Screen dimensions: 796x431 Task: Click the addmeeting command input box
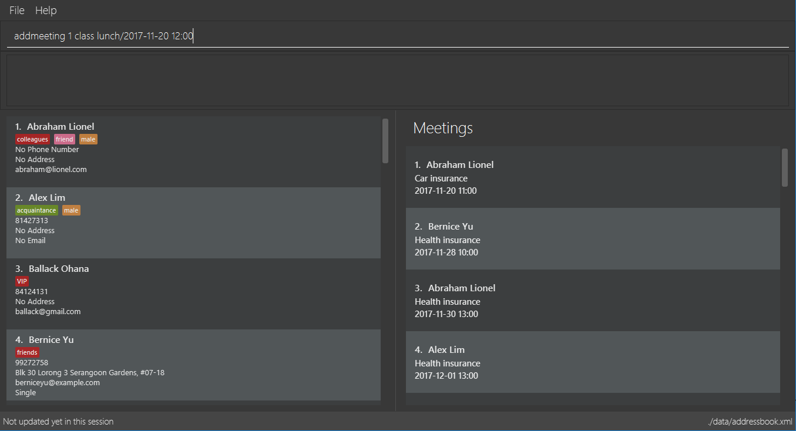coord(398,36)
